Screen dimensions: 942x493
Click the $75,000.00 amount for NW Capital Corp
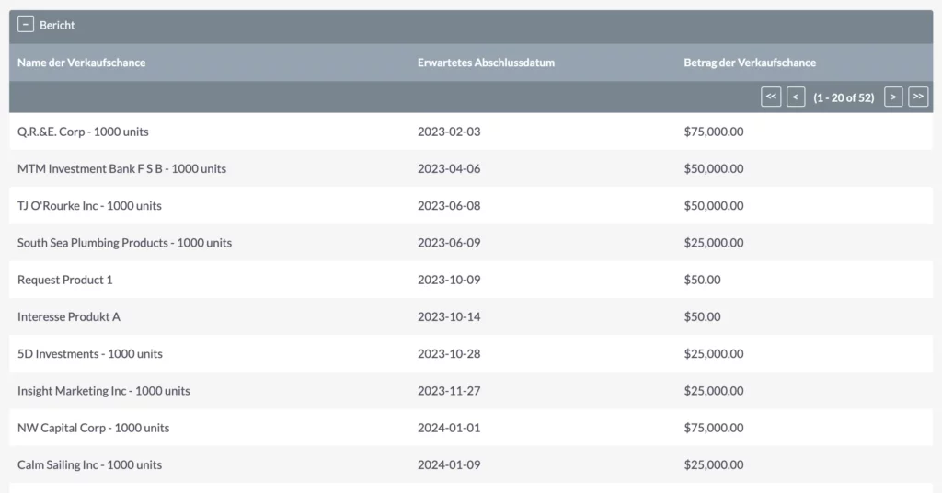tap(714, 428)
